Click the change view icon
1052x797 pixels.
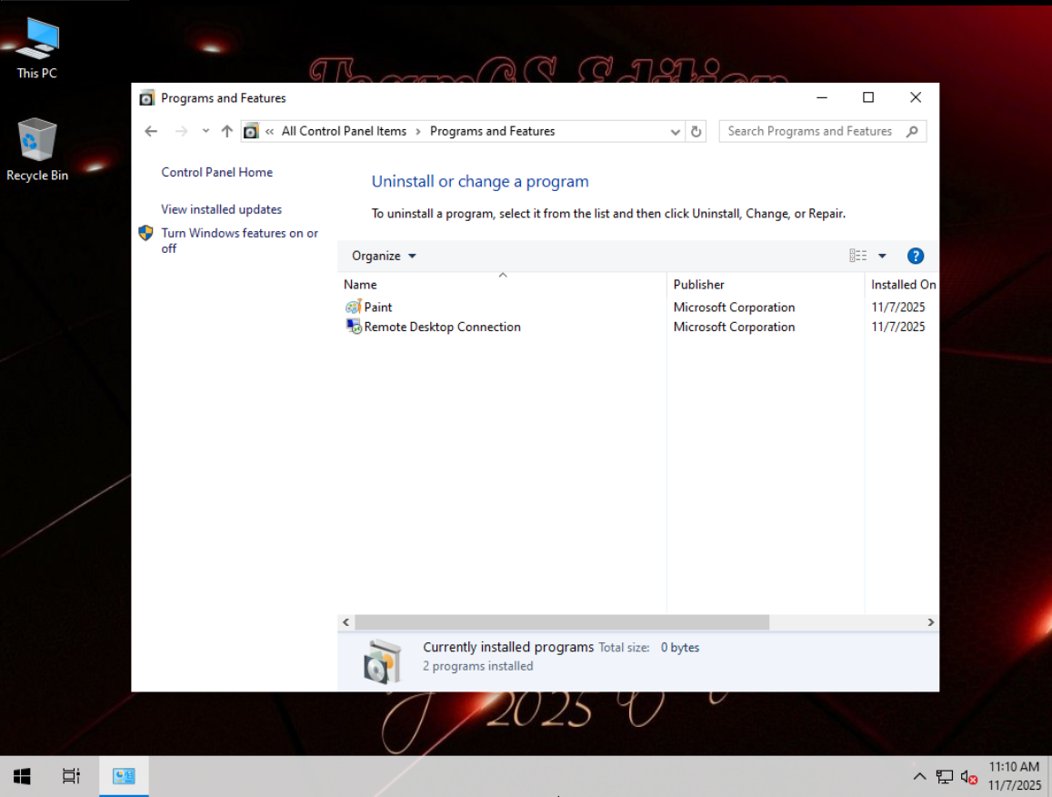[x=858, y=256]
